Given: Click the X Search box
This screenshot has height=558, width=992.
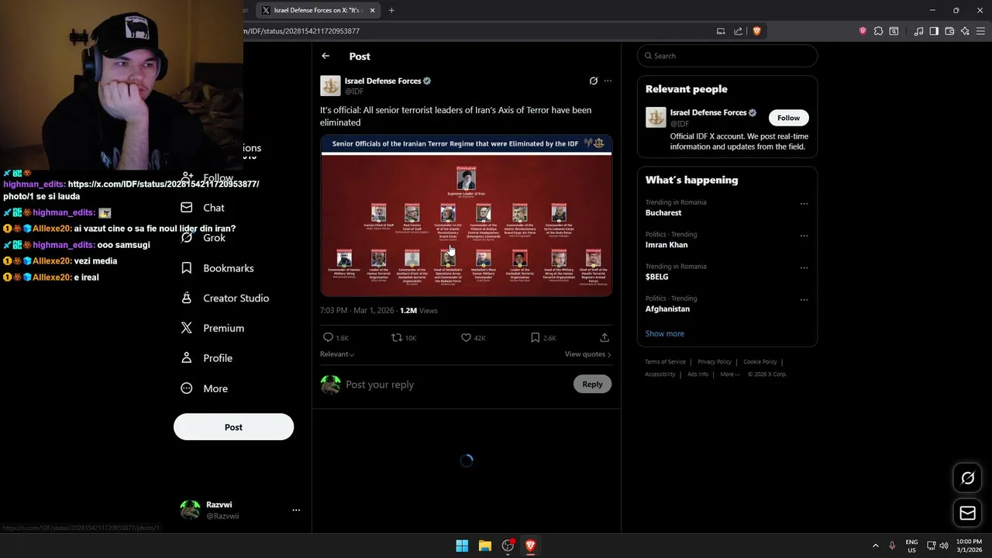Looking at the screenshot, I should [727, 56].
